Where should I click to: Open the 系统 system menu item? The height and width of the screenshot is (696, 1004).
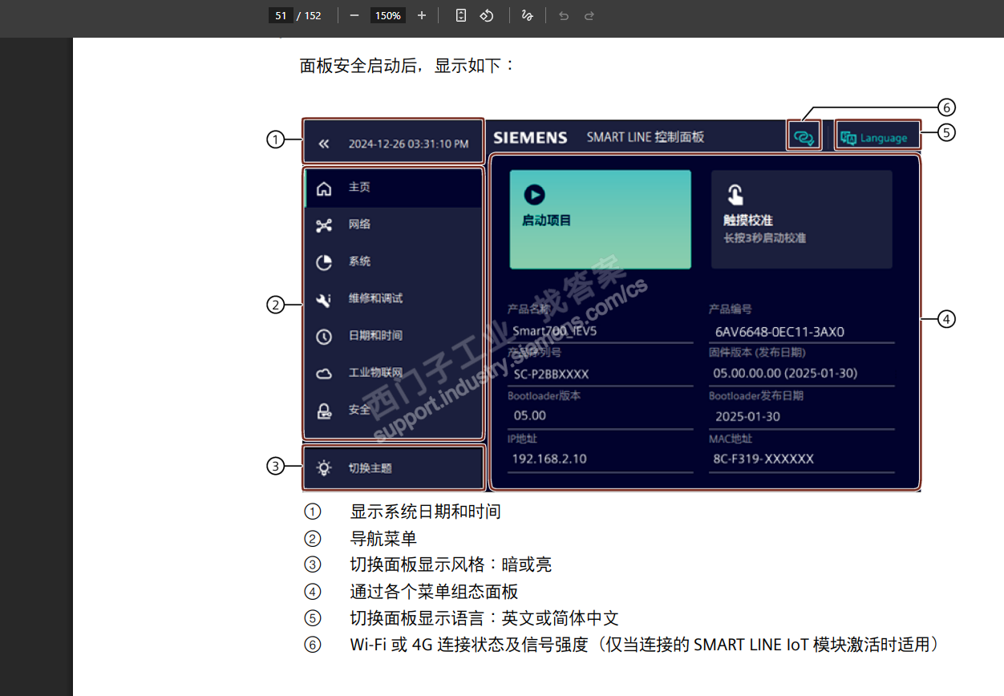(394, 261)
